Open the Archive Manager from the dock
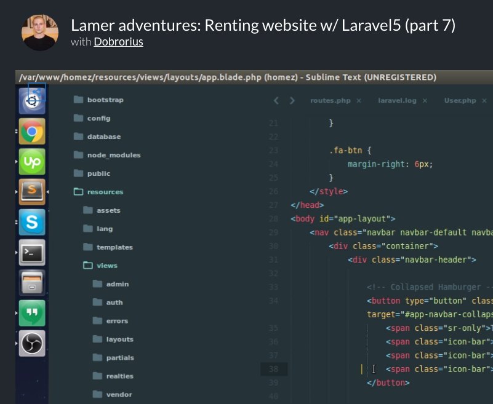The image size is (493, 404). click(x=31, y=283)
